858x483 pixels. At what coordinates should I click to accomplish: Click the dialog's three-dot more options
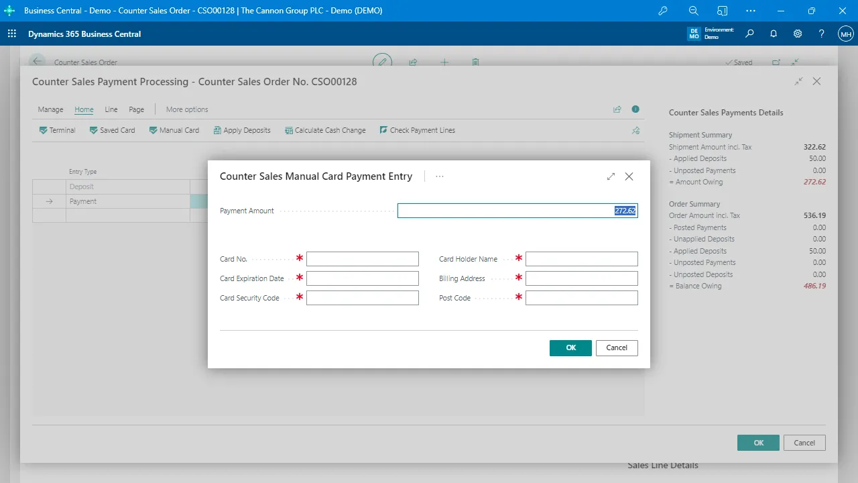pyautogui.click(x=440, y=176)
